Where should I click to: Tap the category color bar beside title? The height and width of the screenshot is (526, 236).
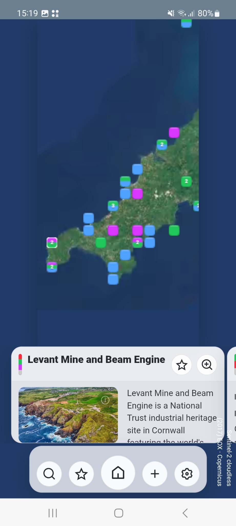tap(20, 364)
